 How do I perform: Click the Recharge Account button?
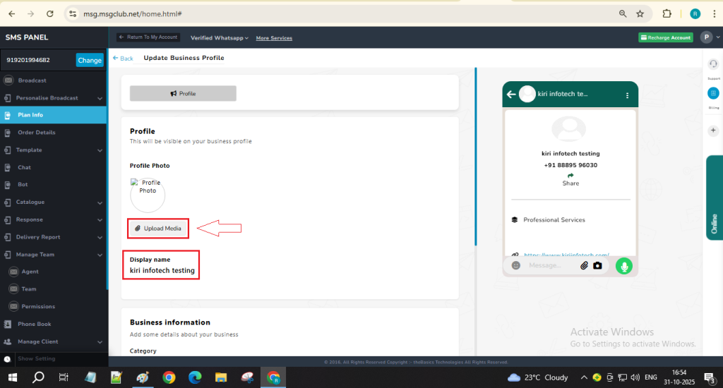(666, 37)
